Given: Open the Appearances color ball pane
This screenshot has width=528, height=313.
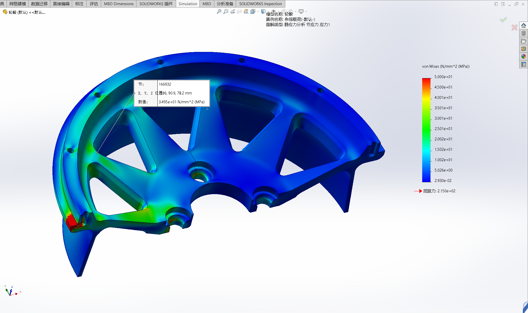Looking at the screenshot, I should point(524,56).
